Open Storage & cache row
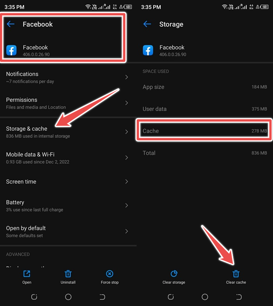Screen dimensions: 273x306 68,132
